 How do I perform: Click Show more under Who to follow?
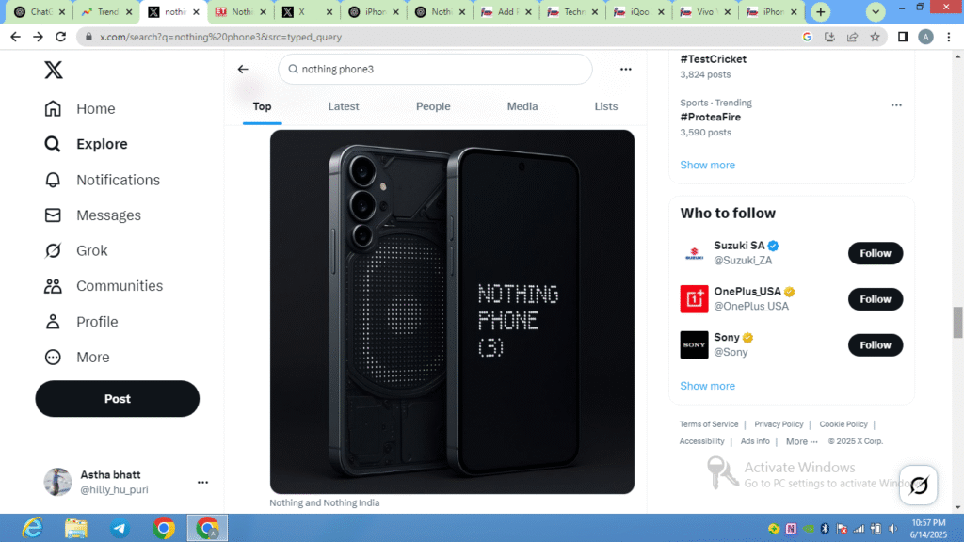(x=708, y=386)
